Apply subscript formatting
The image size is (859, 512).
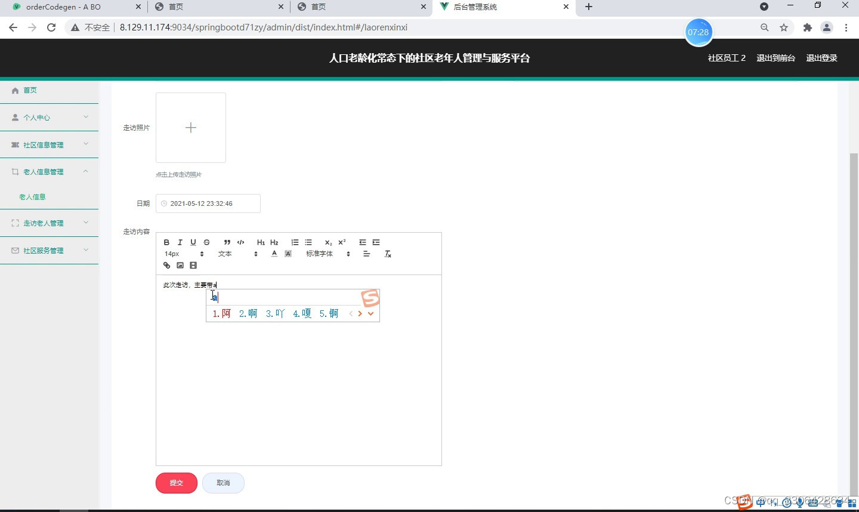pyautogui.click(x=328, y=242)
